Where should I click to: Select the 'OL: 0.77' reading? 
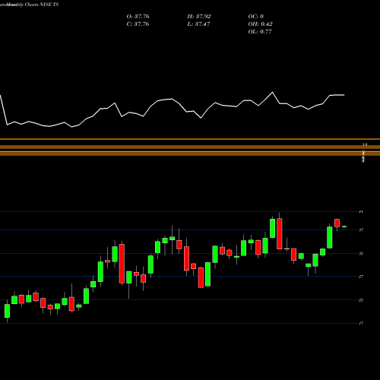260,32
